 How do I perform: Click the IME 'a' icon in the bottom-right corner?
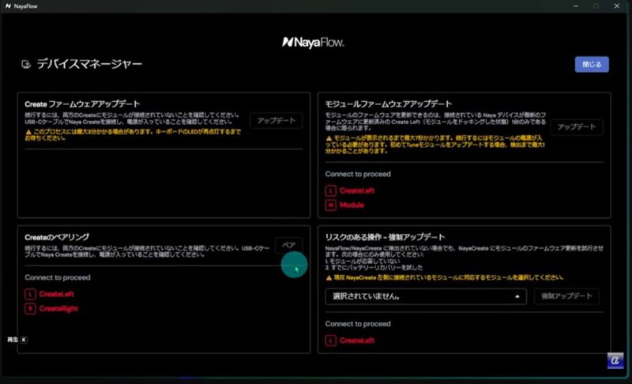[x=615, y=360]
